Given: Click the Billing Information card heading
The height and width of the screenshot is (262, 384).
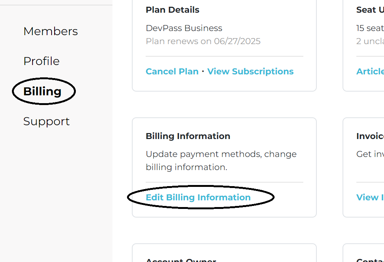Looking at the screenshot, I should click(x=188, y=136).
